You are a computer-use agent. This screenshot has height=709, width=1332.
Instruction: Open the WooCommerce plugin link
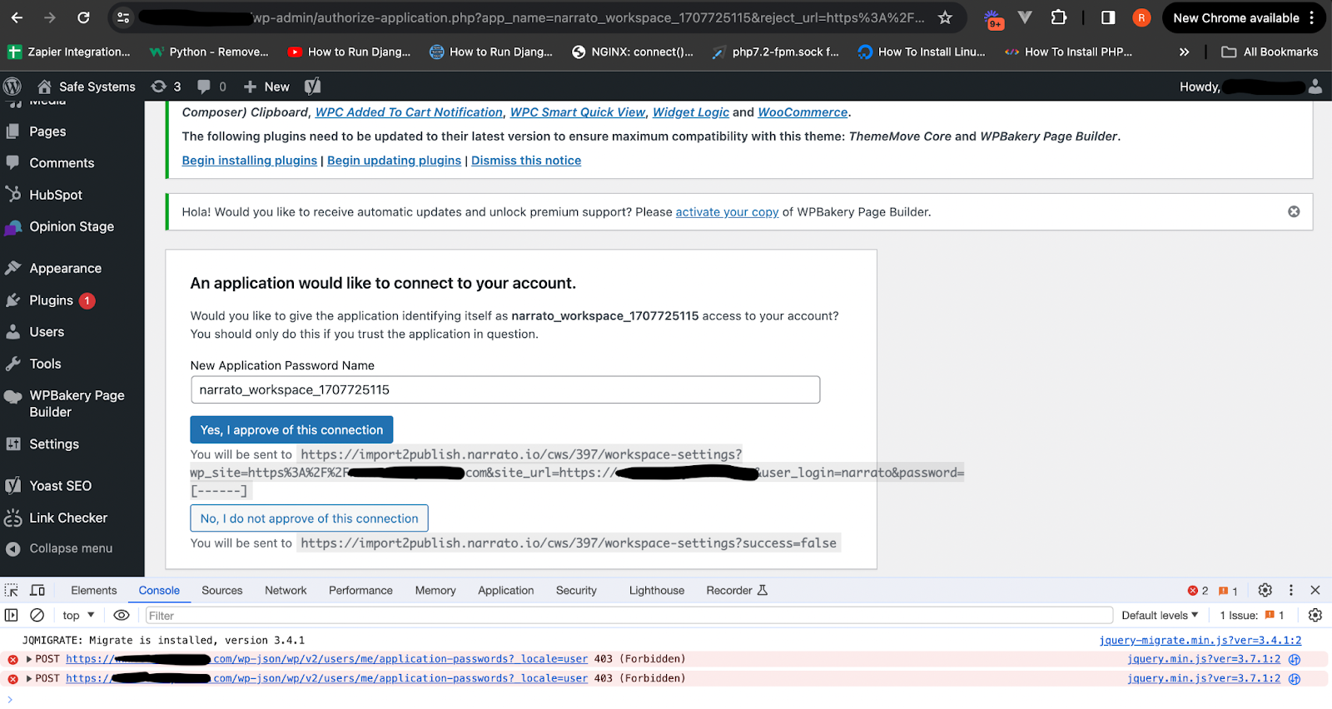(x=803, y=112)
